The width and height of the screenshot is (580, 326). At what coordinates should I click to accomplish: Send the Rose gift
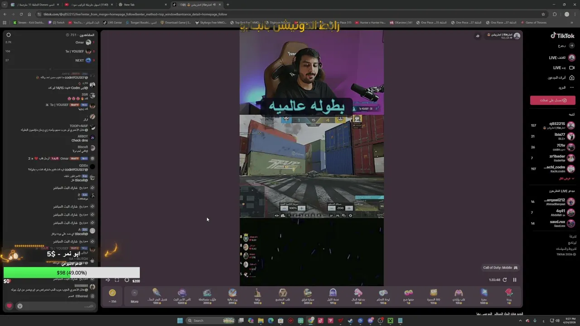pyautogui.click(x=509, y=296)
